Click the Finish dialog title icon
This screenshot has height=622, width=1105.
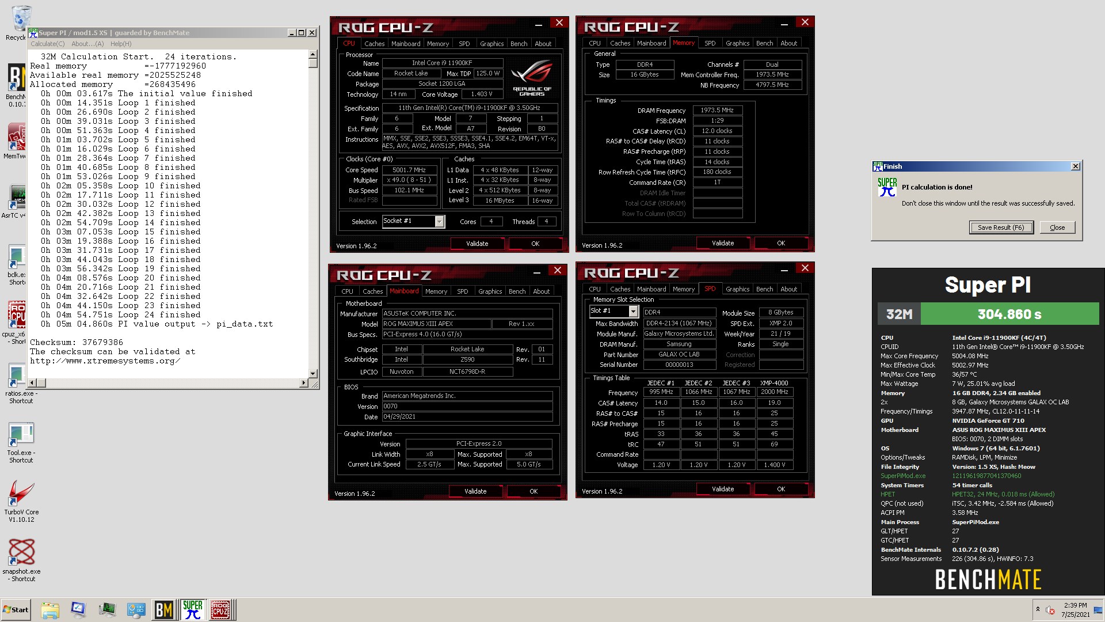878,166
